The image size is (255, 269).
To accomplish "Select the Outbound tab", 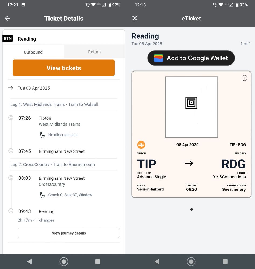I will pyautogui.click(x=33, y=52).
